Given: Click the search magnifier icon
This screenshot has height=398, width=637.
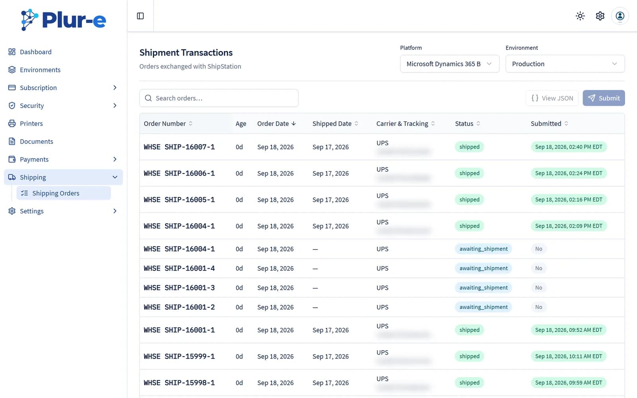Looking at the screenshot, I should point(148,98).
